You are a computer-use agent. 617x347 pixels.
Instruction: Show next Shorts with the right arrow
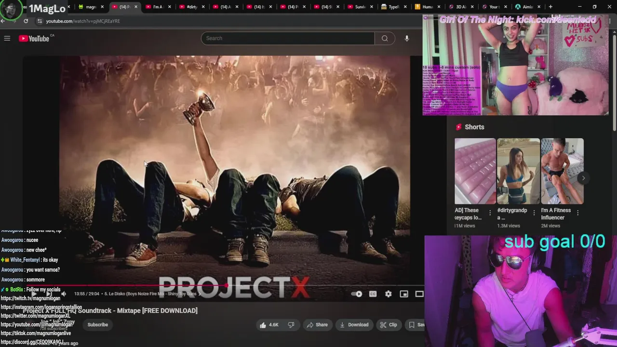point(583,178)
